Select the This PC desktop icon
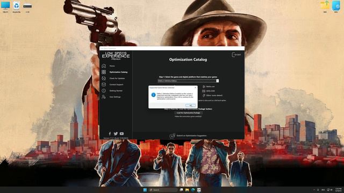 pyautogui.click(x=5, y=6)
